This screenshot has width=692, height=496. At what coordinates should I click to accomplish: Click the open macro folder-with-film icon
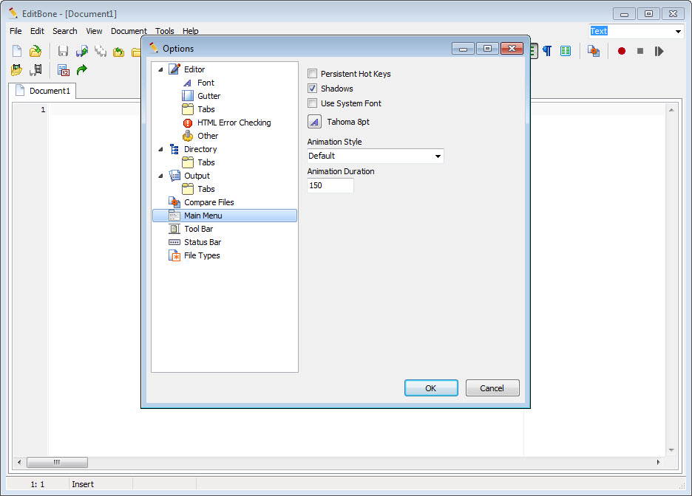tap(17, 69)
